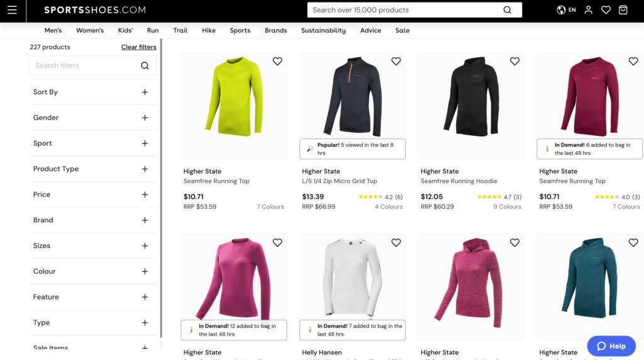Click the 227 products count
Screen dimensions: 644x360
pyautogui.click(x=50, y=47)
